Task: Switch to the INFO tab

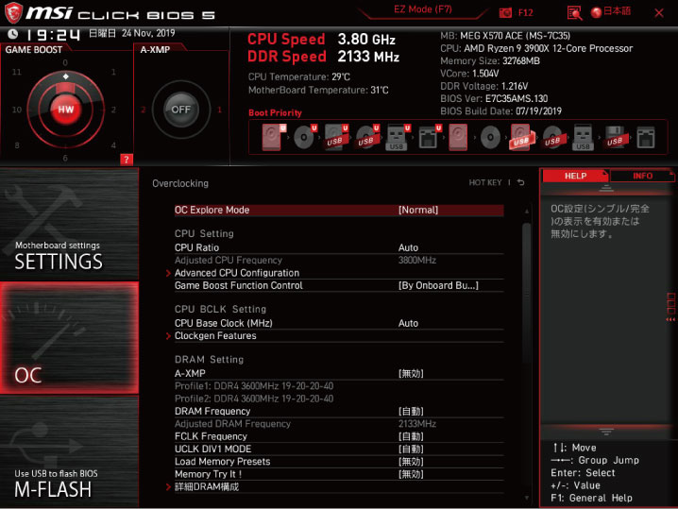Action: [642, 176]
